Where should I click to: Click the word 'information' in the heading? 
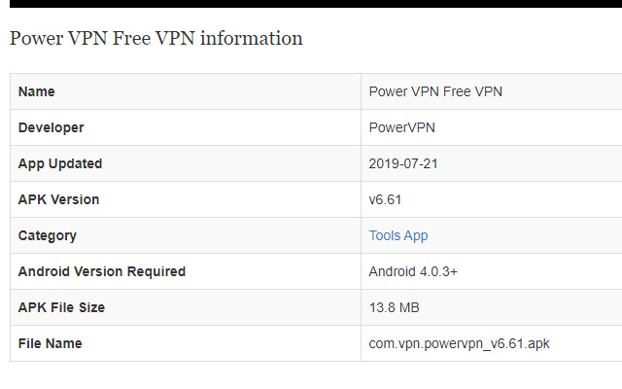tap(257, 39)
